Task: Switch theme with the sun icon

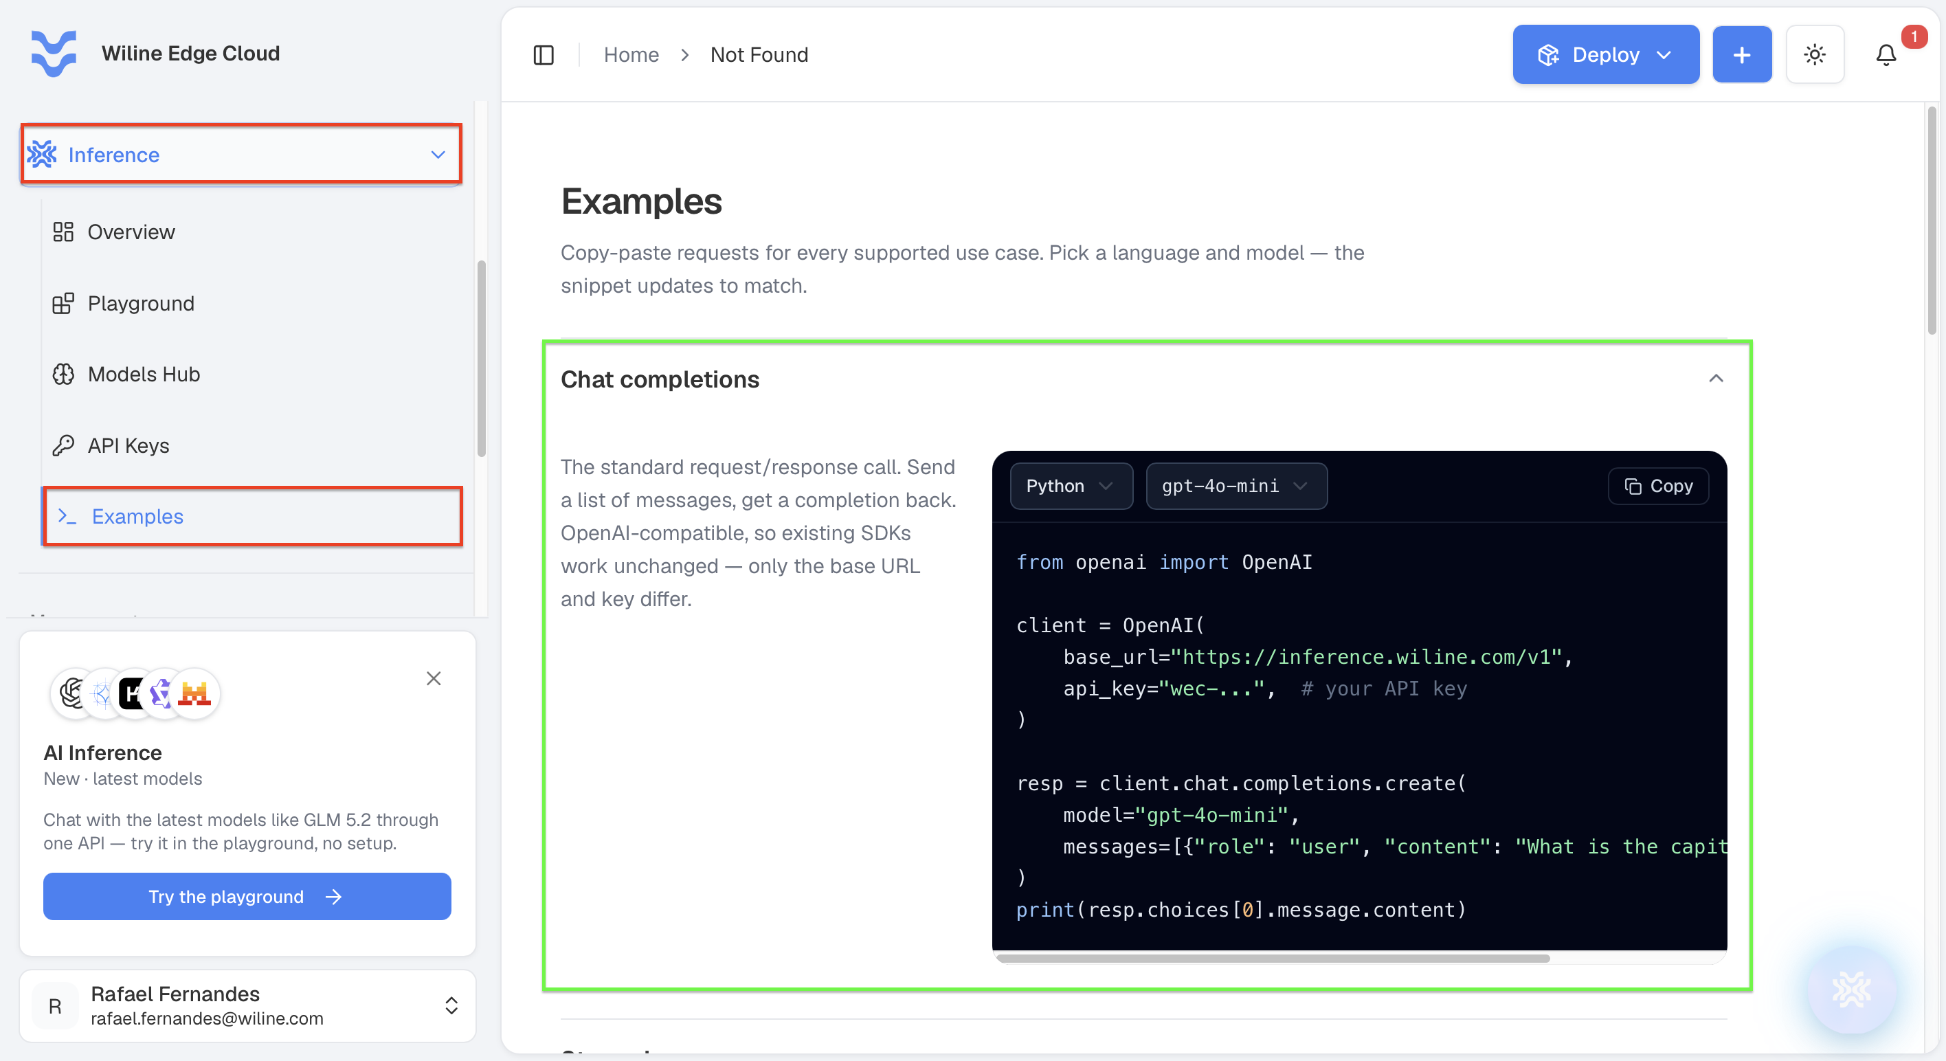Action: coord(1815,54)
